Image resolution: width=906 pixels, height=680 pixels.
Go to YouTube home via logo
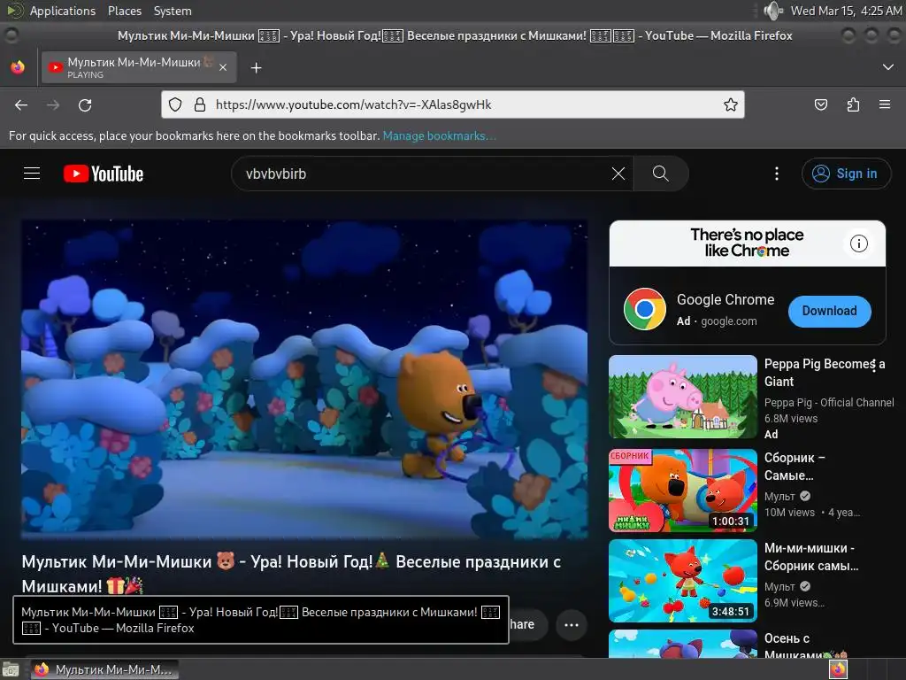pyautogui.click(x=104, y=174)
